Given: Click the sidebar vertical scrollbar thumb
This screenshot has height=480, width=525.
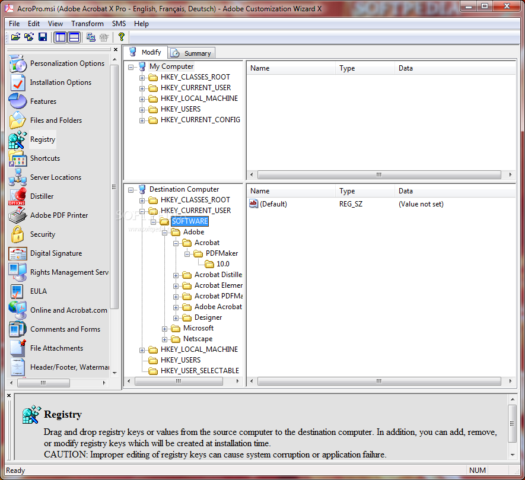Looking at the screenshot, I should point(114,186).
